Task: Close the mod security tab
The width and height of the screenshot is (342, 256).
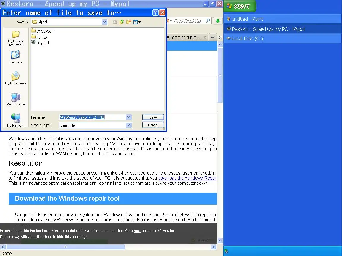Action: [205, 37]
